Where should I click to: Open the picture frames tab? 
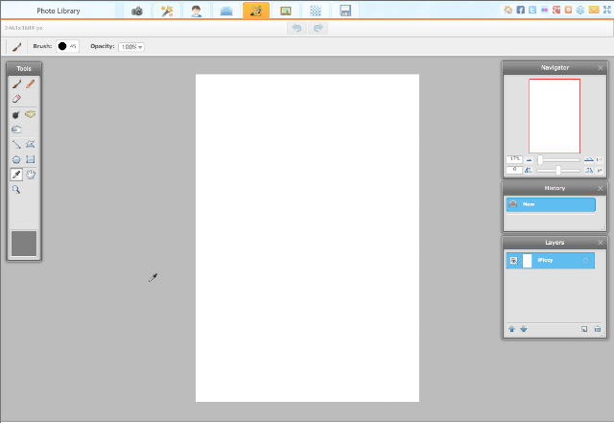click(x=286, y=11)
